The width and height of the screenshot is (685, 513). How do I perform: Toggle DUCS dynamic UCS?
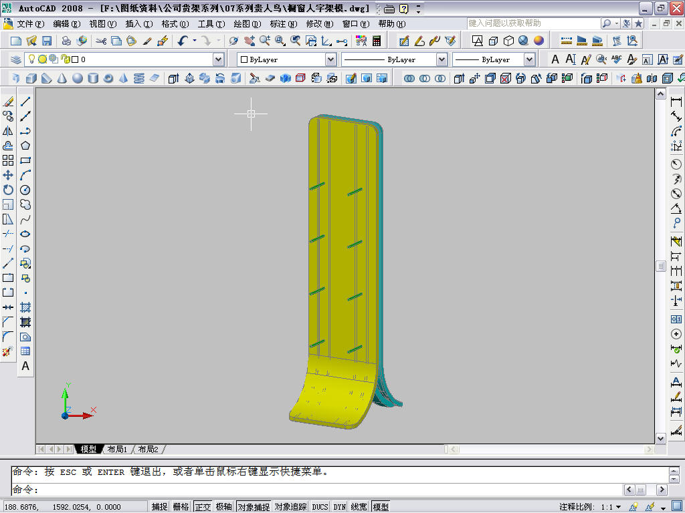tap(320, 506)
